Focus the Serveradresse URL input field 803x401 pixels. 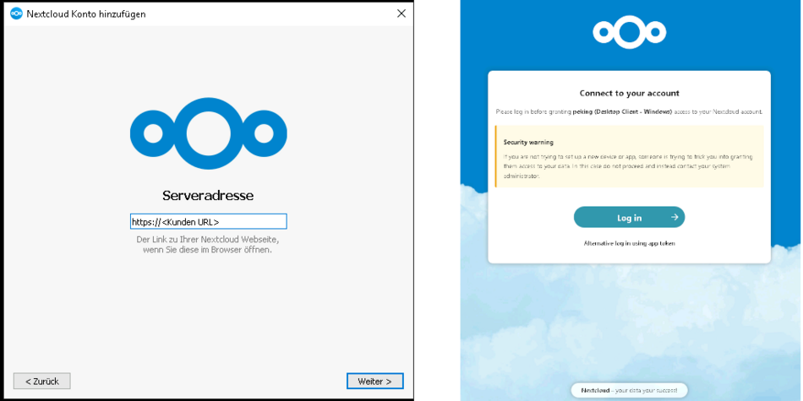coord(209,221)
